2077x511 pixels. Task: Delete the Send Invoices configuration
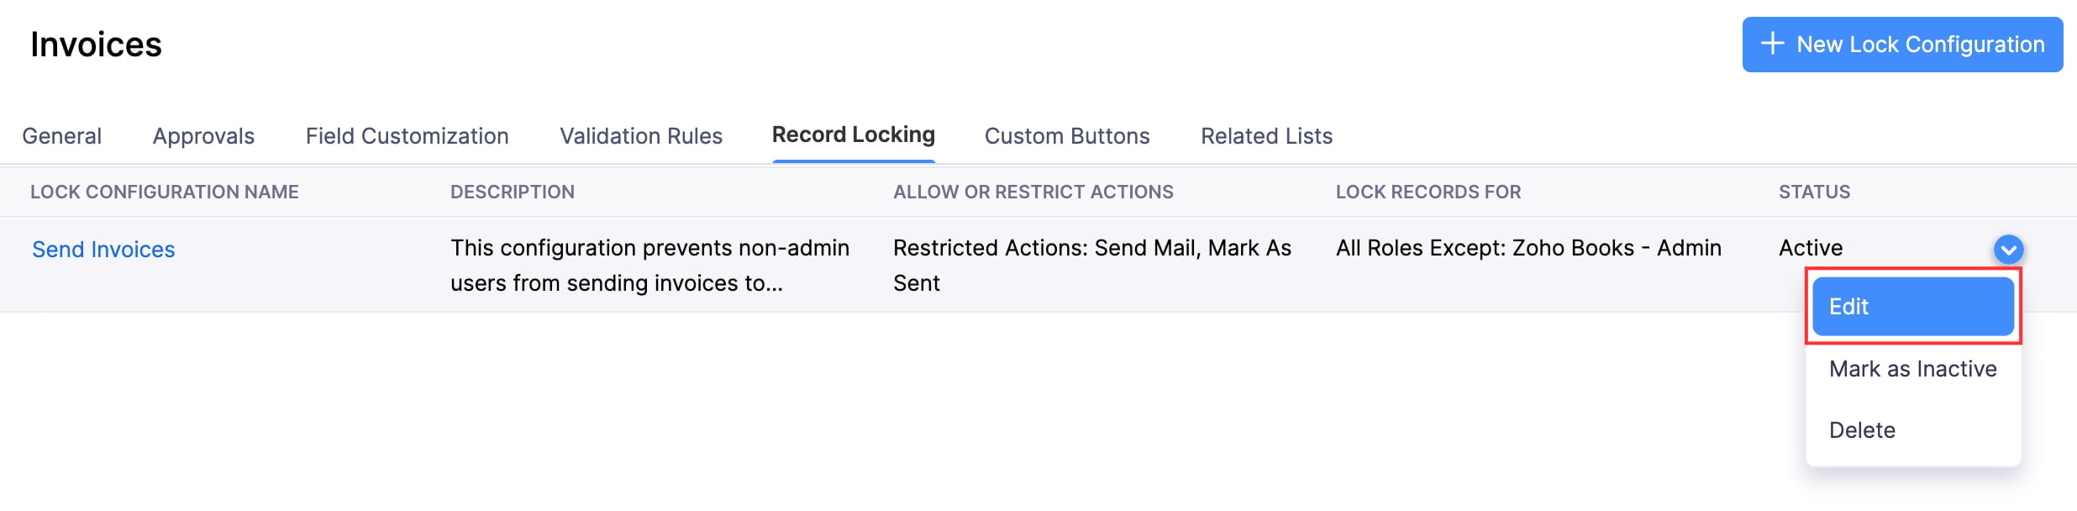(1863, 429)
